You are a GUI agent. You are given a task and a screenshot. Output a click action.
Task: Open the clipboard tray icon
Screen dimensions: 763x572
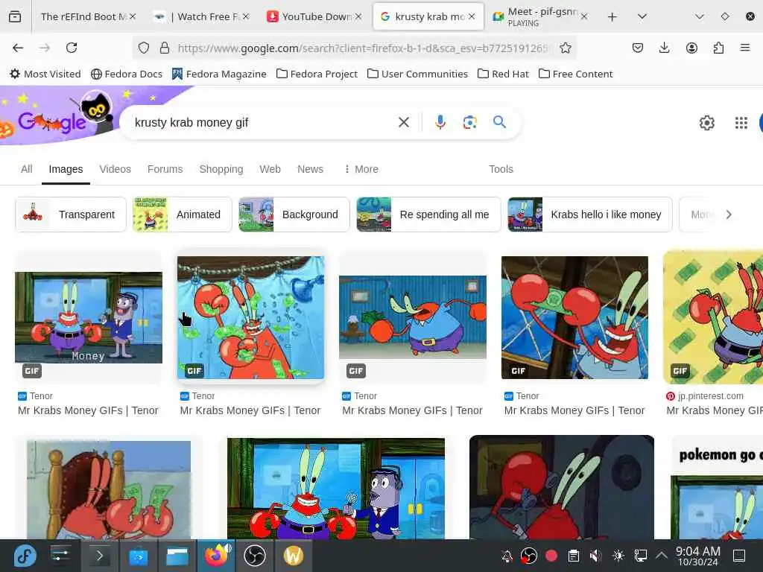[573, 556]
